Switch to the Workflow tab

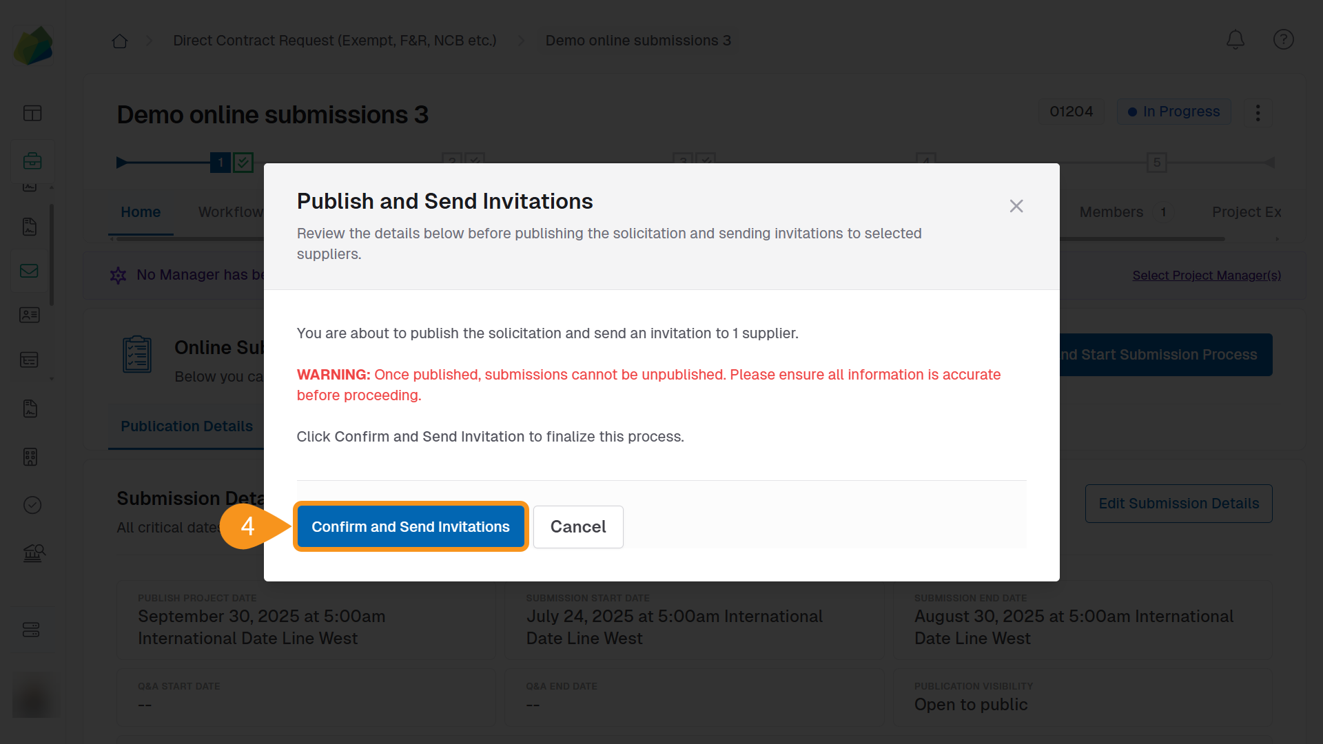coord(230,212)
